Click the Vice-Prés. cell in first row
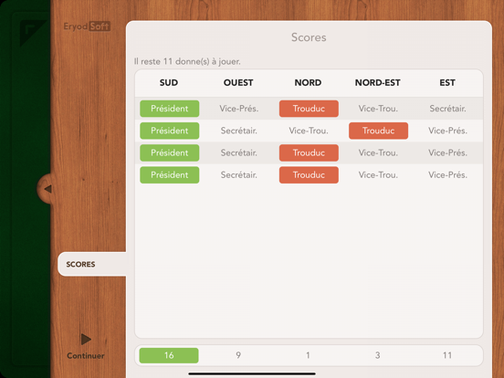The height and width of the screenshot is (378, 504). coord(239,109)
